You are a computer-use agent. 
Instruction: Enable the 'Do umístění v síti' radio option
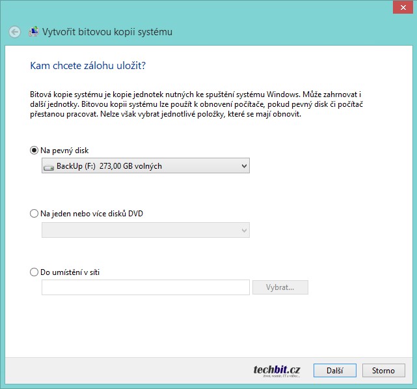(34, 272)
